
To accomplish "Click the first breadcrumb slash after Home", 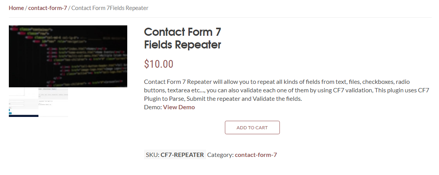I will coord(26,8).
